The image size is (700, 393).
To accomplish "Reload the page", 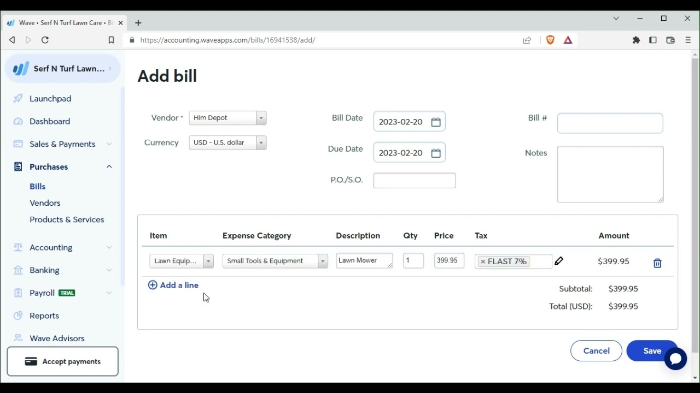I will point(45,40).
